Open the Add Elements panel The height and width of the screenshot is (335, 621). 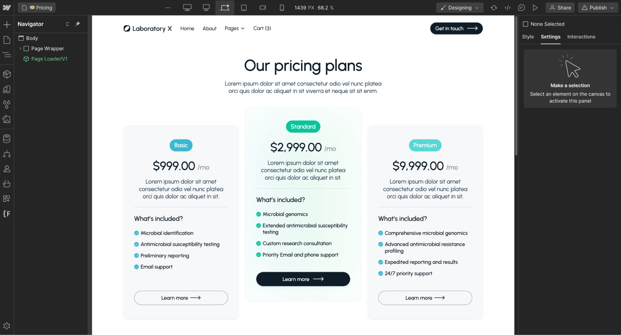pos(7,25)
